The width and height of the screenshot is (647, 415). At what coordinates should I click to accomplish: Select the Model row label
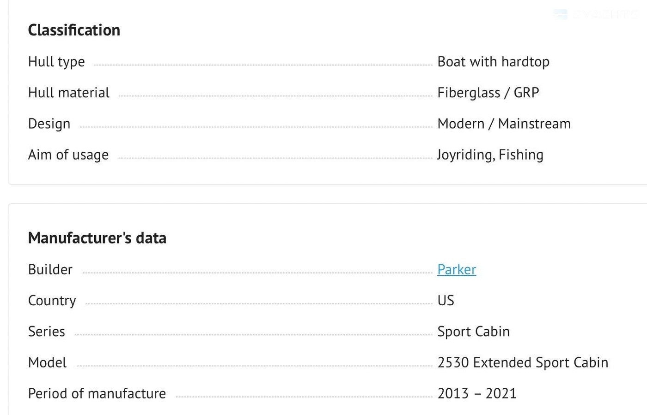48,363
